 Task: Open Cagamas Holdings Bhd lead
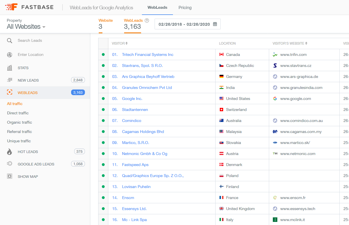pos(143,132)
